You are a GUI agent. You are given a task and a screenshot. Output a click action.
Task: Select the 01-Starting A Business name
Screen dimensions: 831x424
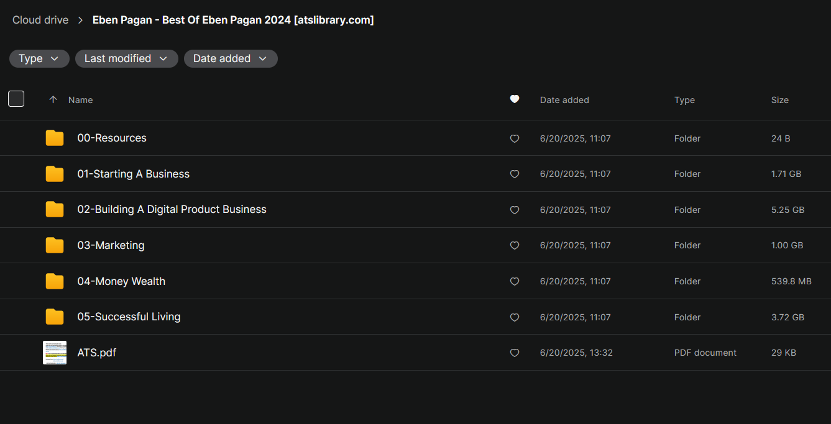click(x=134, y=174)
